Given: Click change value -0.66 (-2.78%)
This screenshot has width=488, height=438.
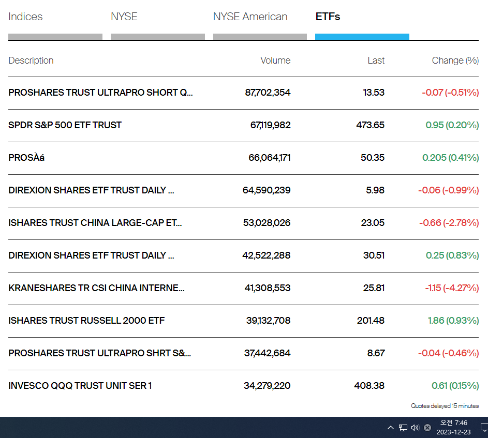Looking at the screenshot, I should tap(449, 223).
